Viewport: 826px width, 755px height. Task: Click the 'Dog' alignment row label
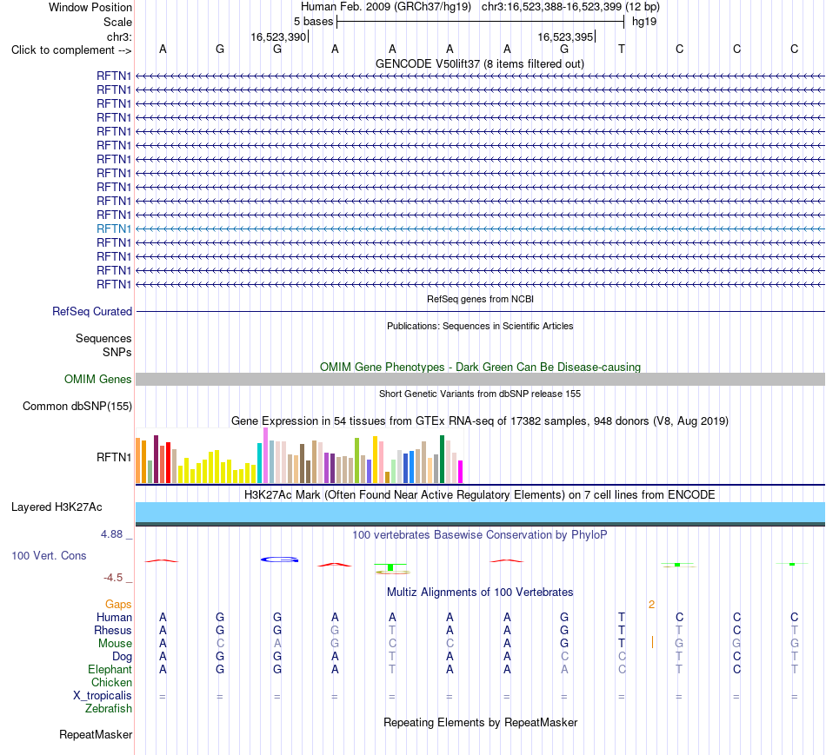[x=122, y=657]
